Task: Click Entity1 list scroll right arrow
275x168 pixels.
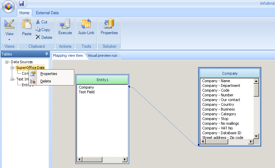Action: click(125, 160)
